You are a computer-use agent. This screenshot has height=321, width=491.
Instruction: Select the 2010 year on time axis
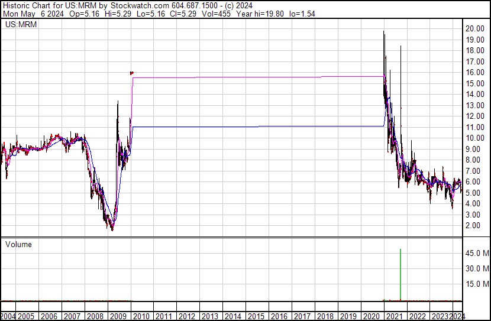141,316
